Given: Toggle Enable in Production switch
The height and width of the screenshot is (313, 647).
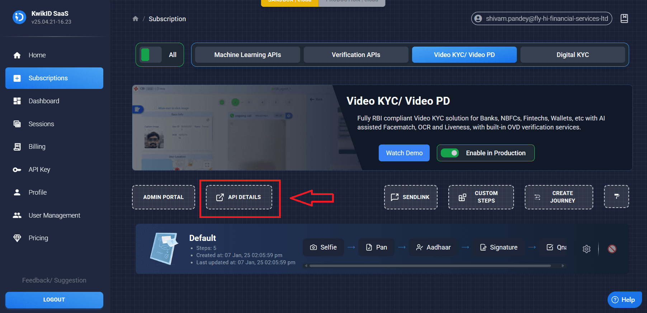Looking at the screenshot, I should tap(450, 153).
